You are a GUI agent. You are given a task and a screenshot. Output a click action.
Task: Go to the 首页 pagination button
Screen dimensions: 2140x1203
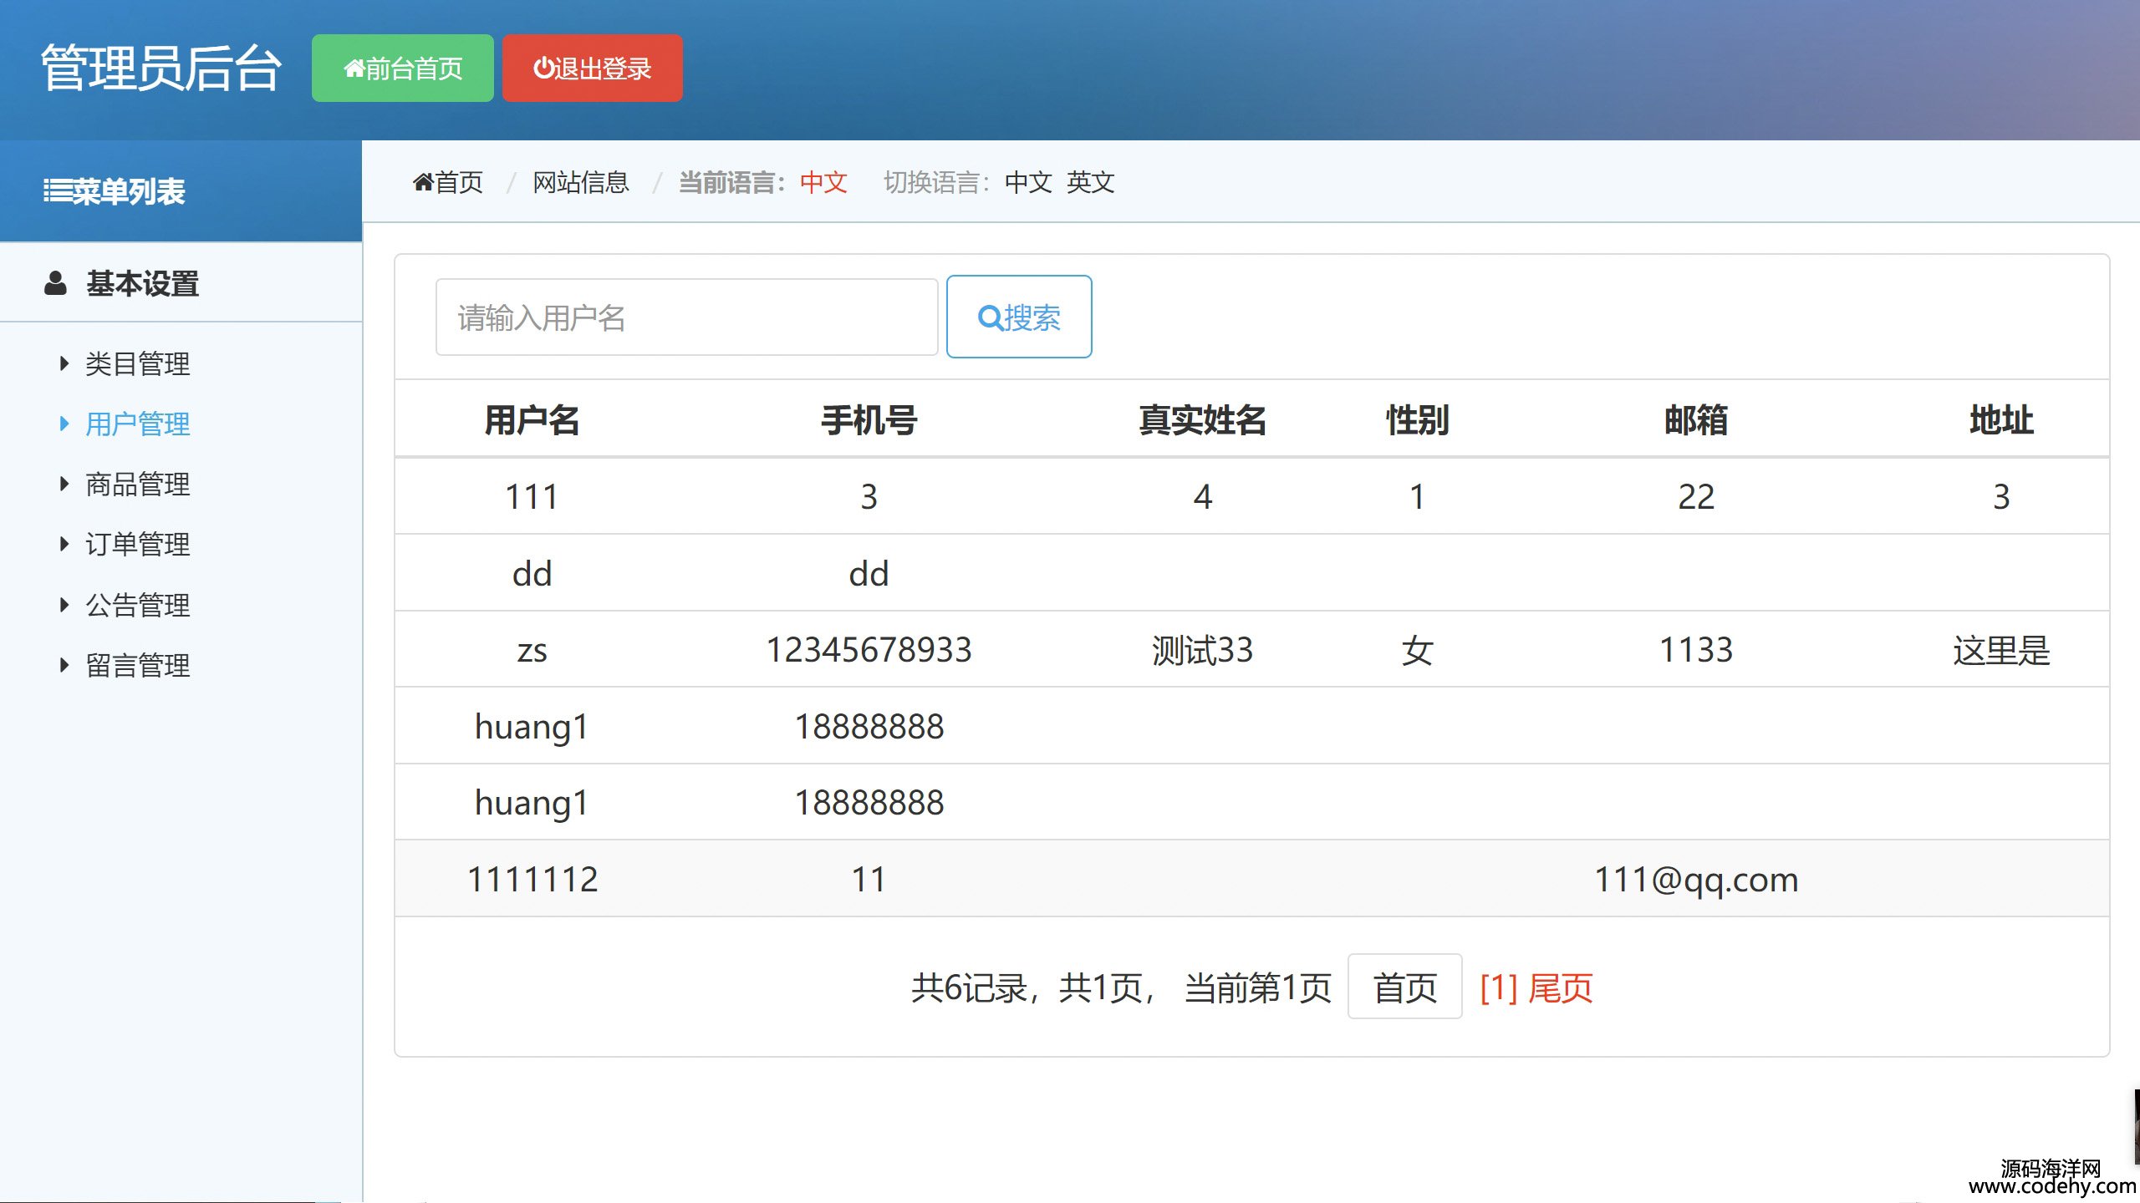[x=1404, y=987]
